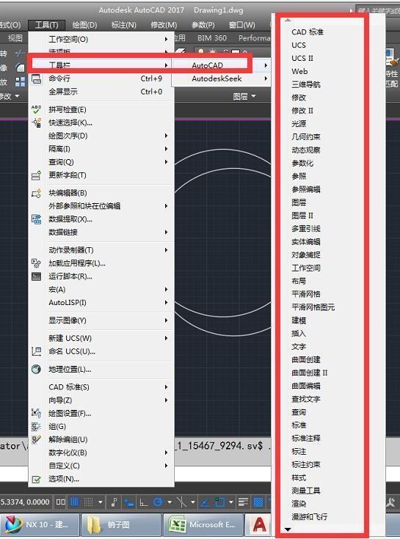This screenshot has height=539, width=400.
Task: Toggle snap mode dotted-grid icon
Action: pyautogui.click(x=88, y=502)
